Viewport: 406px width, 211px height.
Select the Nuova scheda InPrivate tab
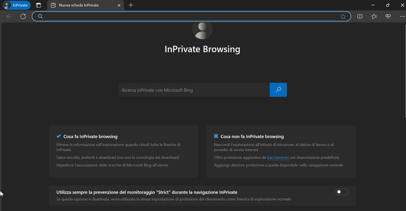tap(86, 5)
